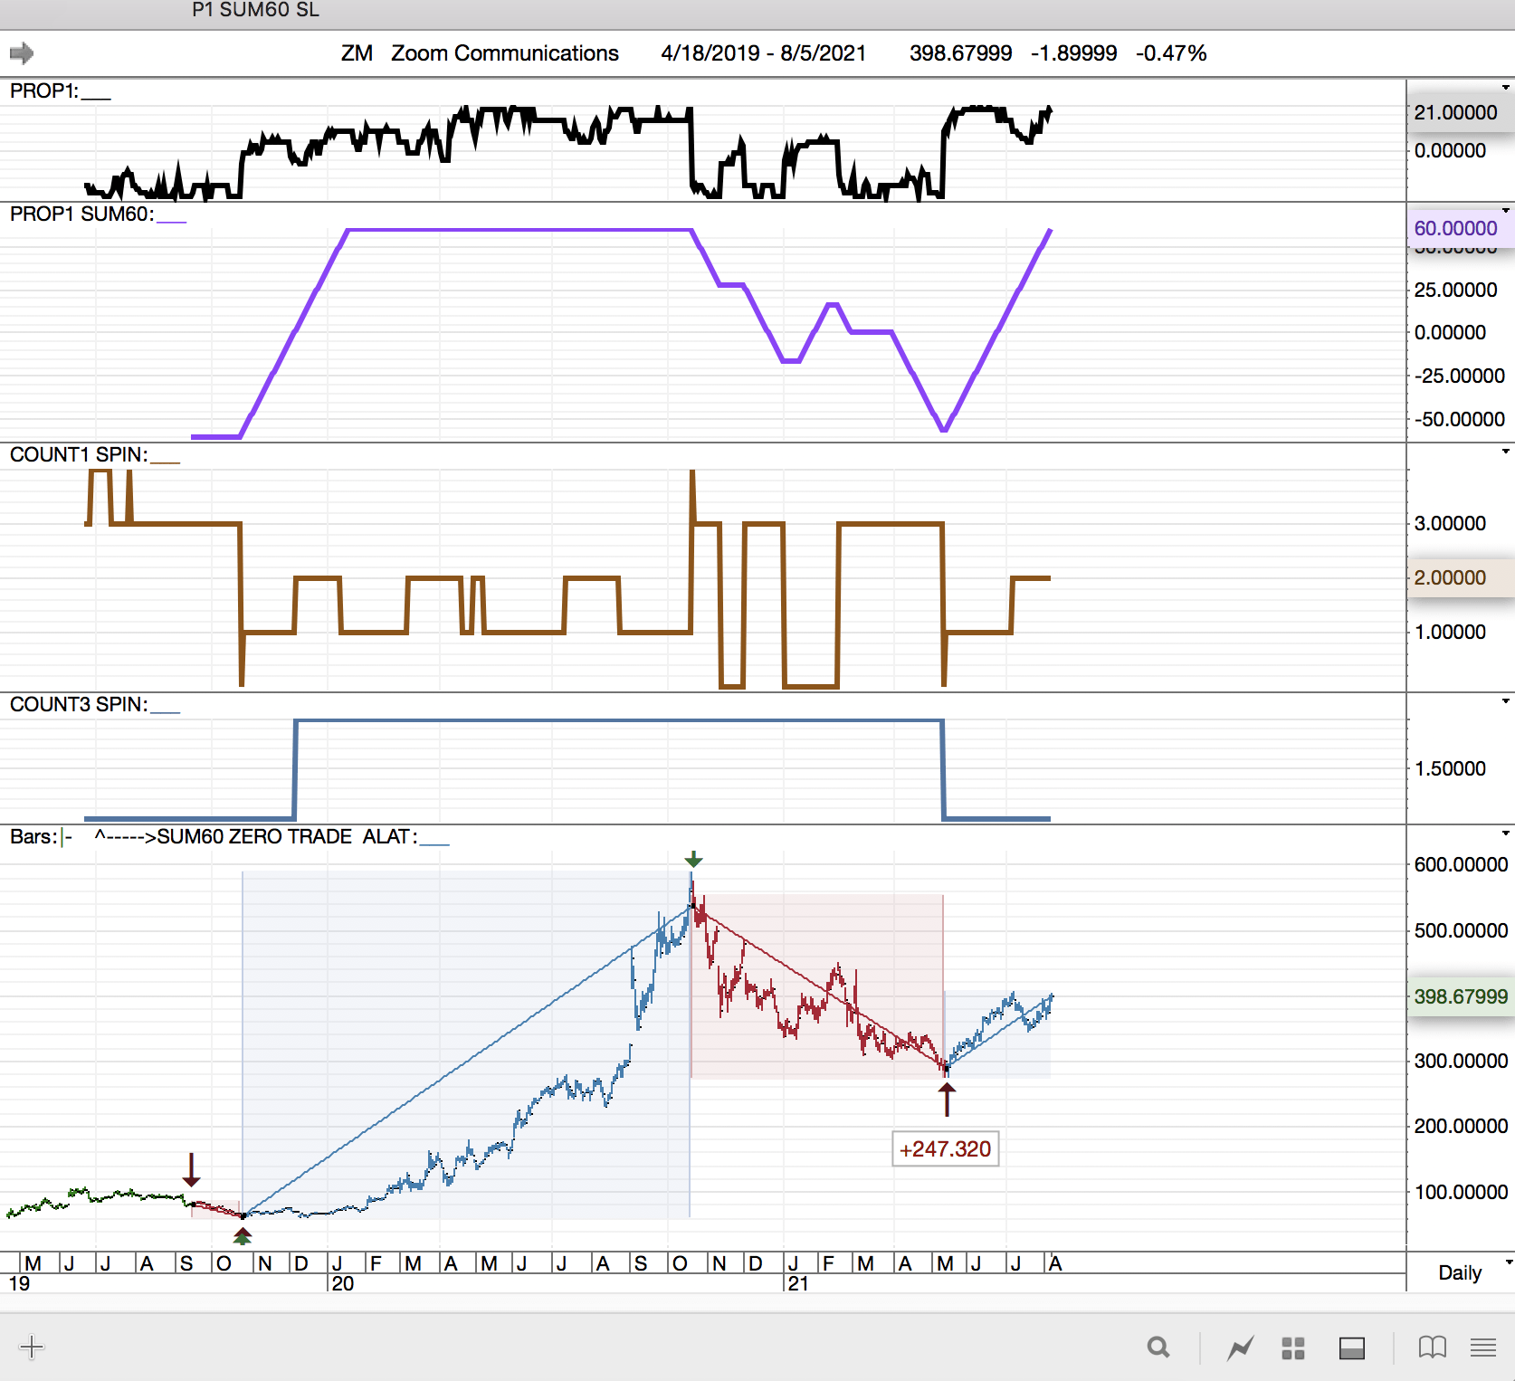Open the PROP1 pane options triangle
The height and width of the screenshot is (1381, 1515).
pos(1506,88)
